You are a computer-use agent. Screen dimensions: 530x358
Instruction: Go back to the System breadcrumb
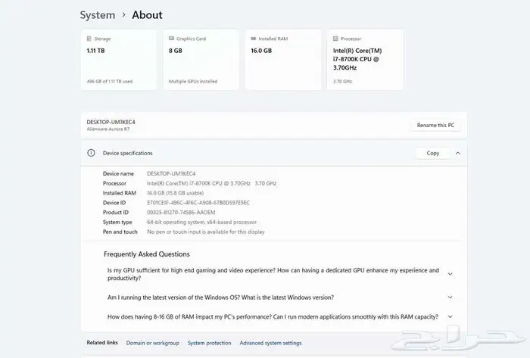[98, 15]
